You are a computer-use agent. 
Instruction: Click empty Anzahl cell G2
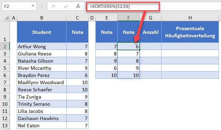tap(151, 47)
